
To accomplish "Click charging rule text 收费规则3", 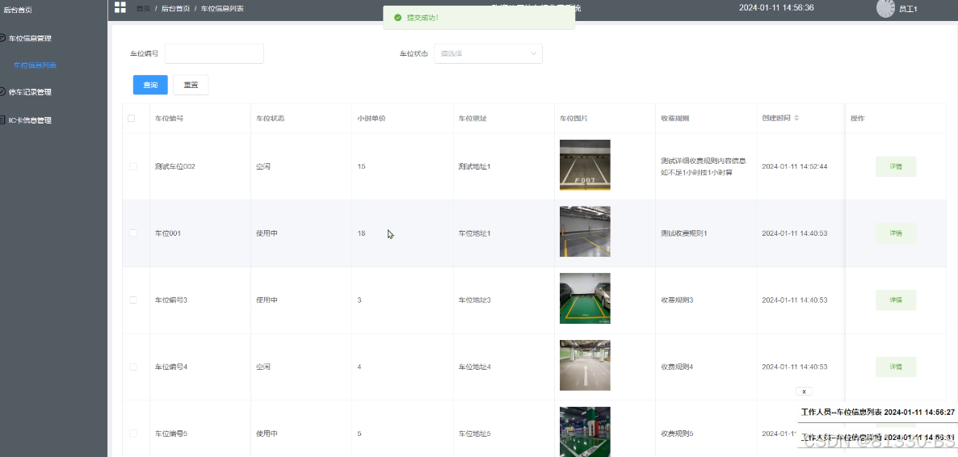I will (677, 300).
